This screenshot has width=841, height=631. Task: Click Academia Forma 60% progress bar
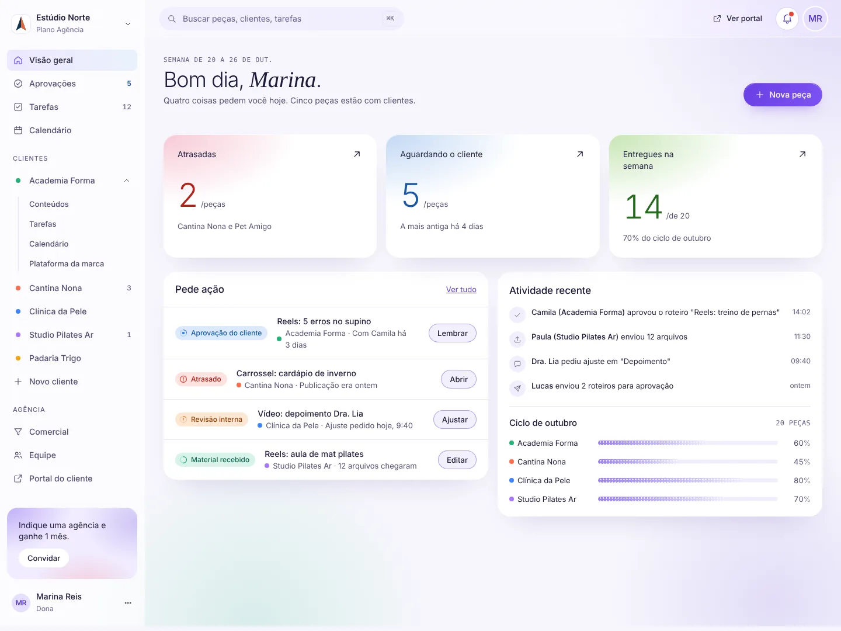pyautogui.click(x=687, y=443)
